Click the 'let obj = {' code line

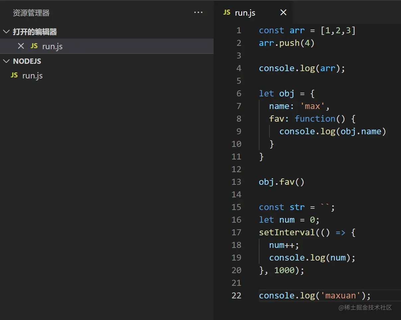(x=287, y=94)
